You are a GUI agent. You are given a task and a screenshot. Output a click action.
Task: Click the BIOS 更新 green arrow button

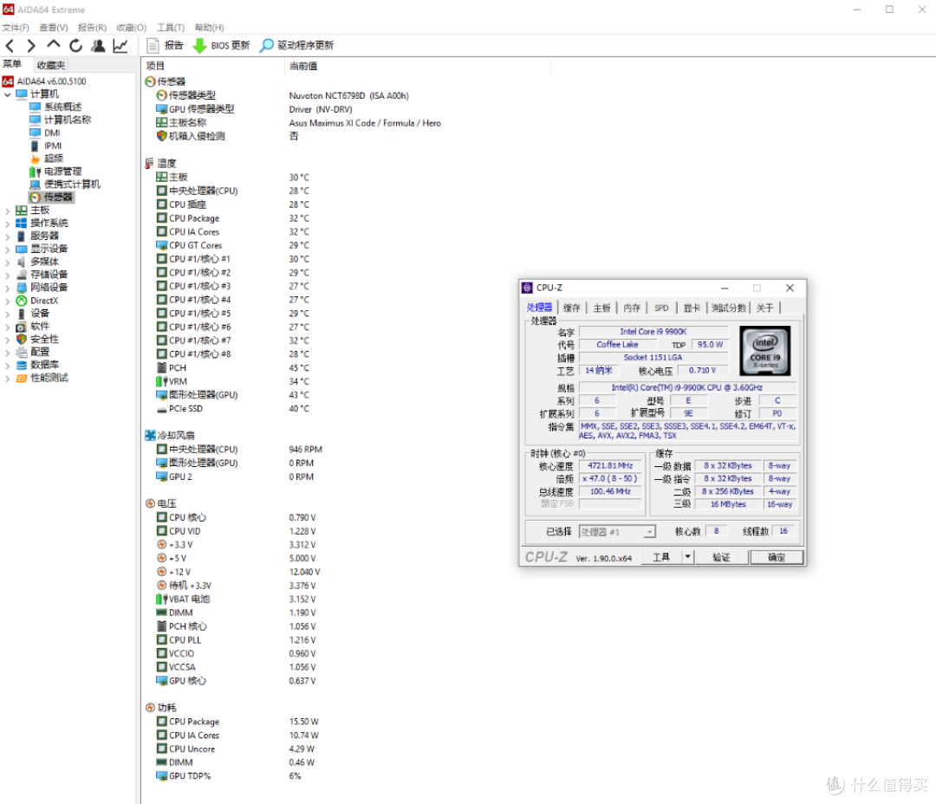(221, 45)
